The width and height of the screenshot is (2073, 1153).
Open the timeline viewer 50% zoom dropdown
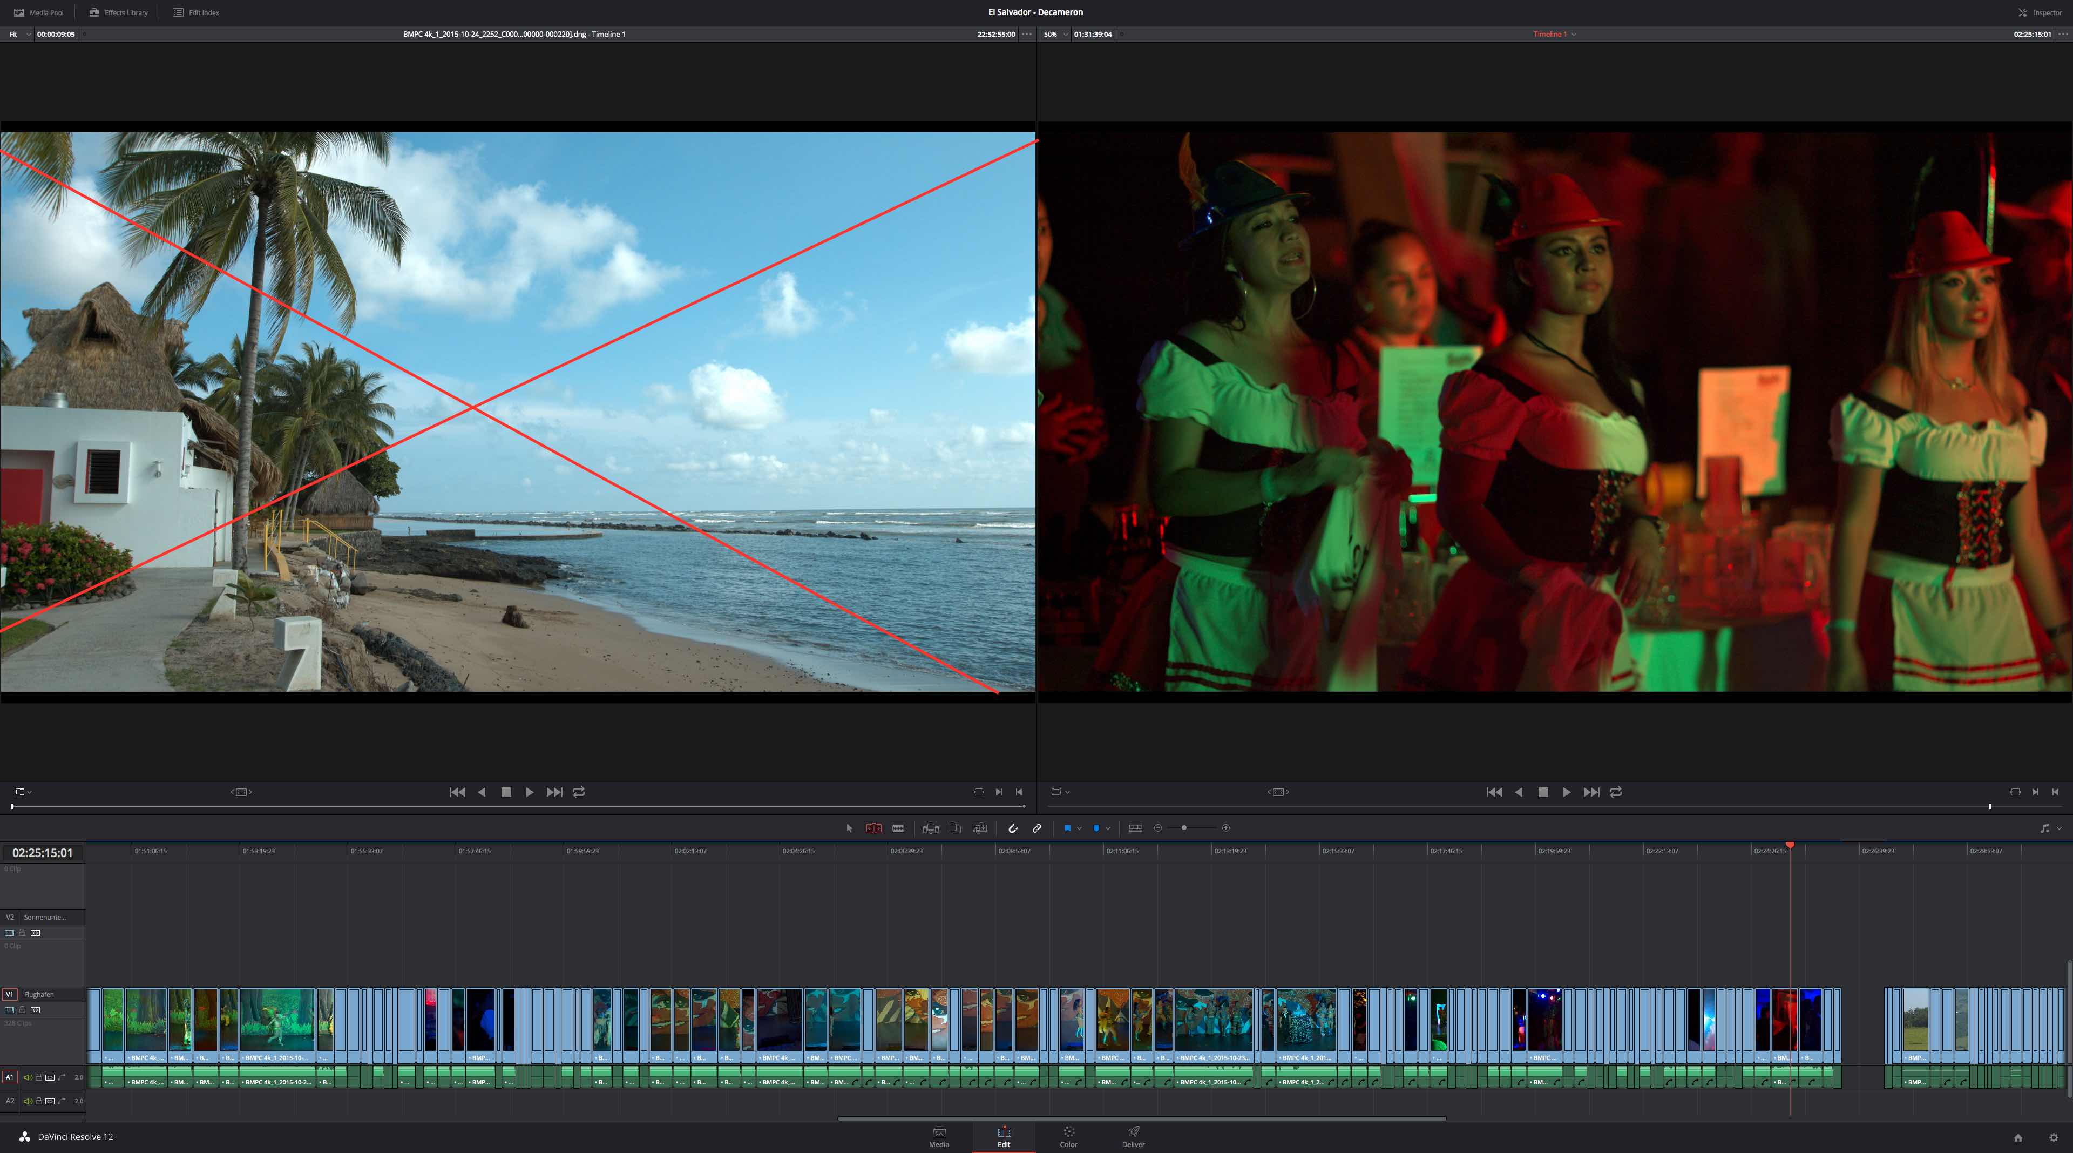point(1055,34)
